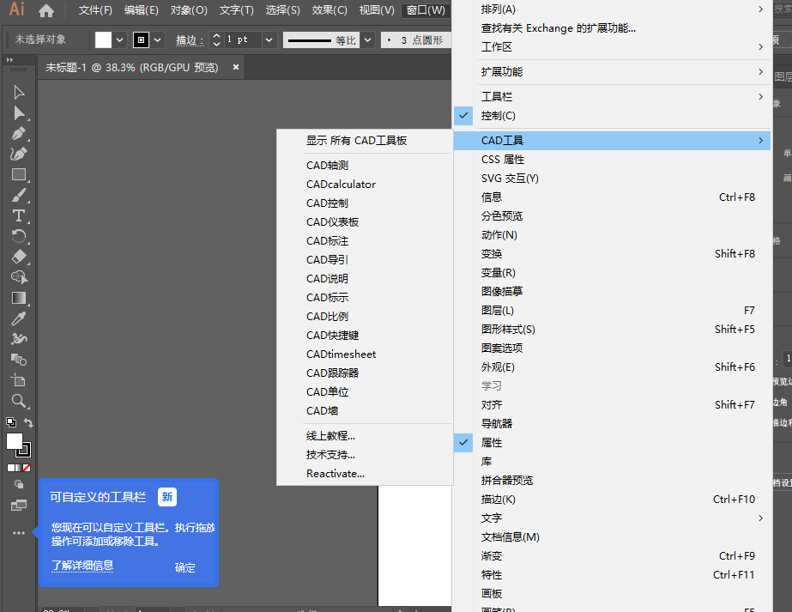The image size is (792, 612).
Task: Click the Home icon
Action: [x=46, y=10]
